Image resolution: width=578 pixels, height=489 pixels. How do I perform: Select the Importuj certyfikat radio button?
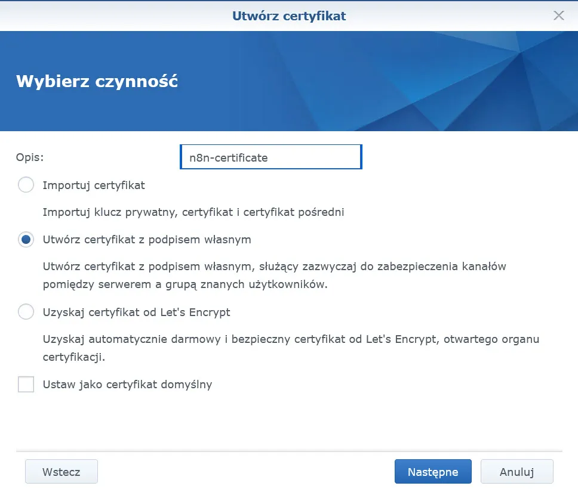(26, 185)
